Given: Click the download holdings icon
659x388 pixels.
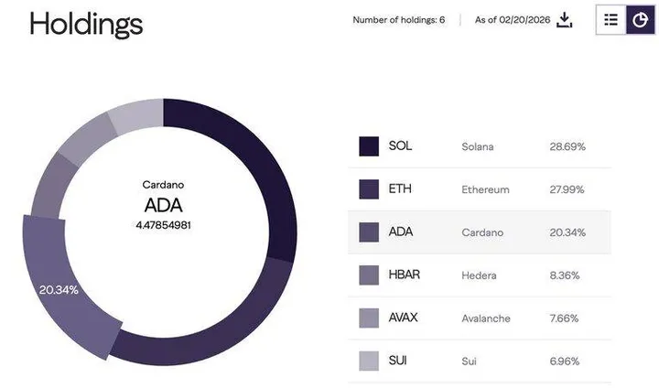Looking at the screenshot, I should click(x=565, y=19).
